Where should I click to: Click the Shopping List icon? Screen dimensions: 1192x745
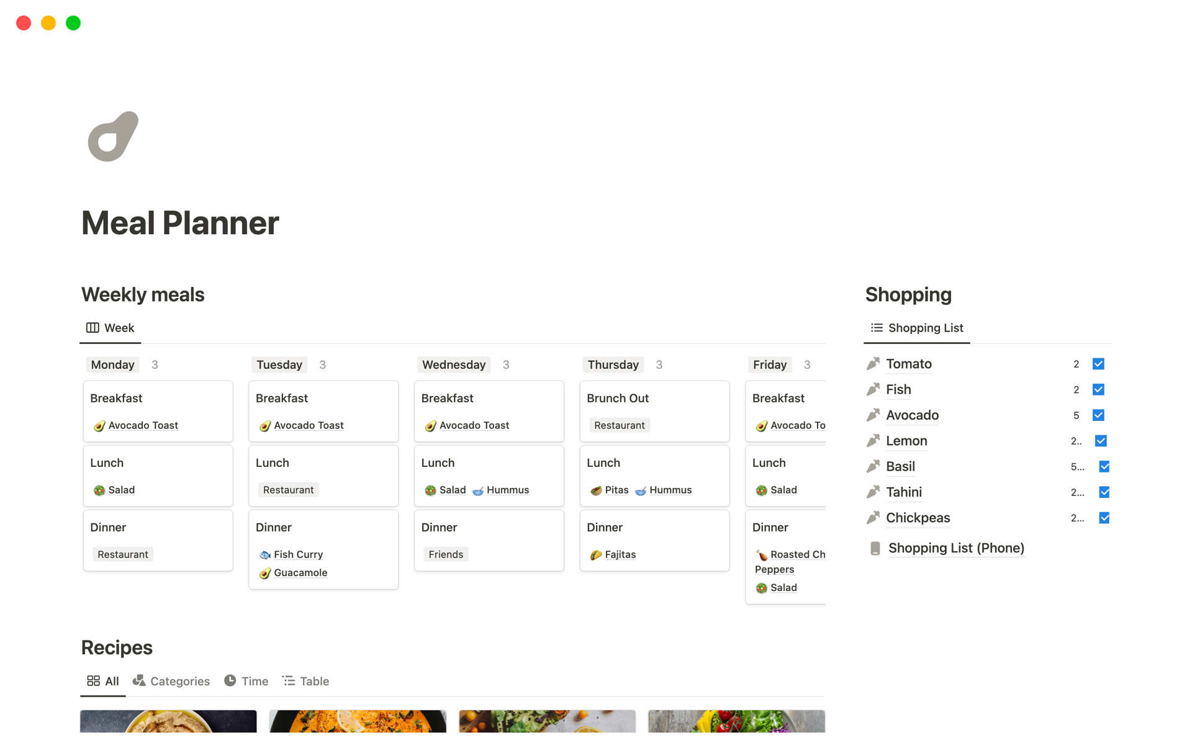876,327
